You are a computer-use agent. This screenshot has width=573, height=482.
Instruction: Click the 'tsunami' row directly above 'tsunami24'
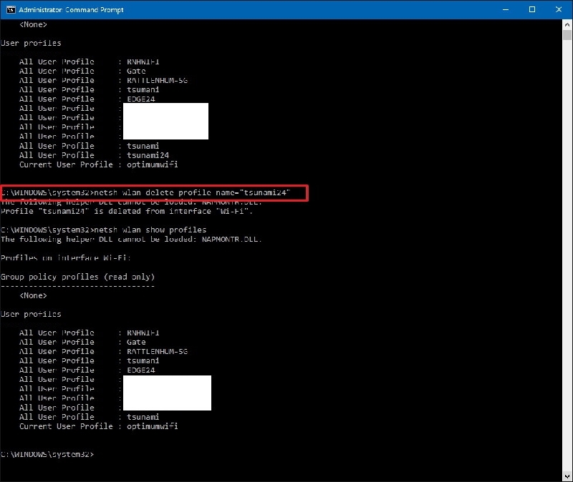pos(89,146)
